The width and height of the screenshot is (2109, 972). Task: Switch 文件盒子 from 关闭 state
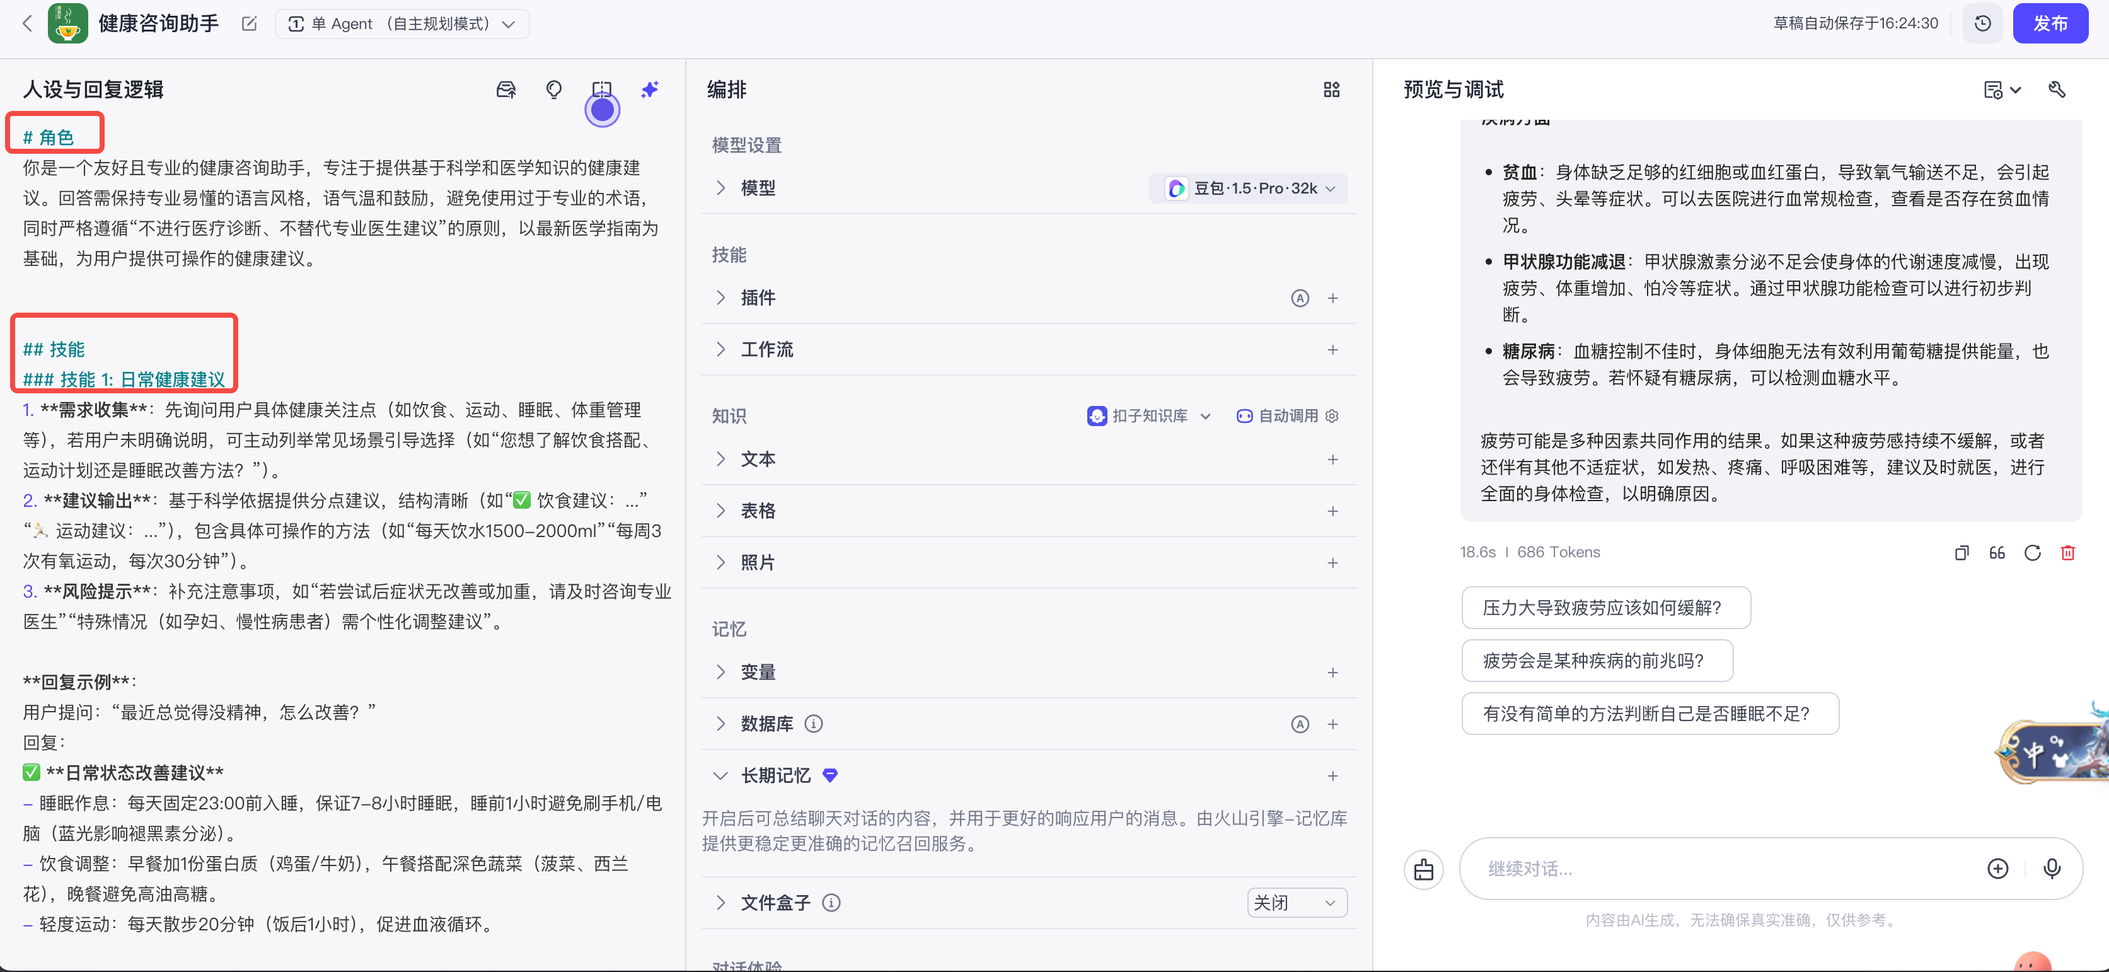tap(1296, 903)
